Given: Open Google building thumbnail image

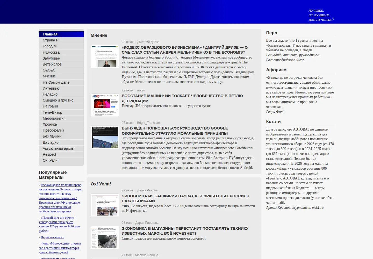Looking at the screenshot, I should click(x=105, y=138).
